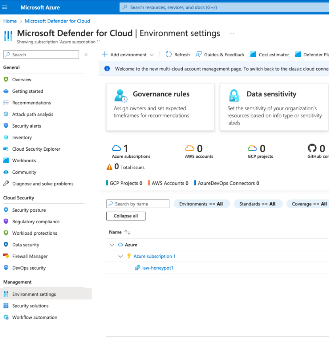Click the law-honeypot1 workspace icon
Screen dimensions: 329x345
tap(138, 268)
